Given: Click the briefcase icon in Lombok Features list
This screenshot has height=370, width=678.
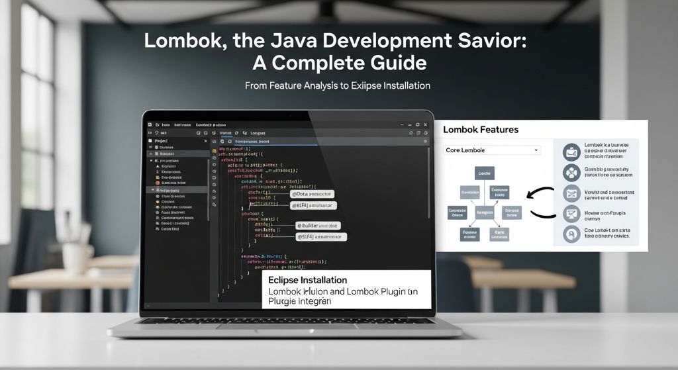Looking at the screenshot, I should pos(571,152).
